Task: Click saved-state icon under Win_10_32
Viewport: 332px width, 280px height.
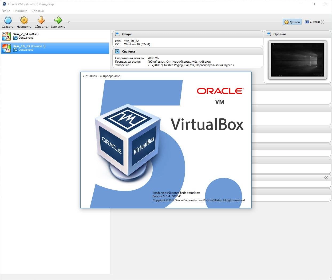Action: pos(15,50)
